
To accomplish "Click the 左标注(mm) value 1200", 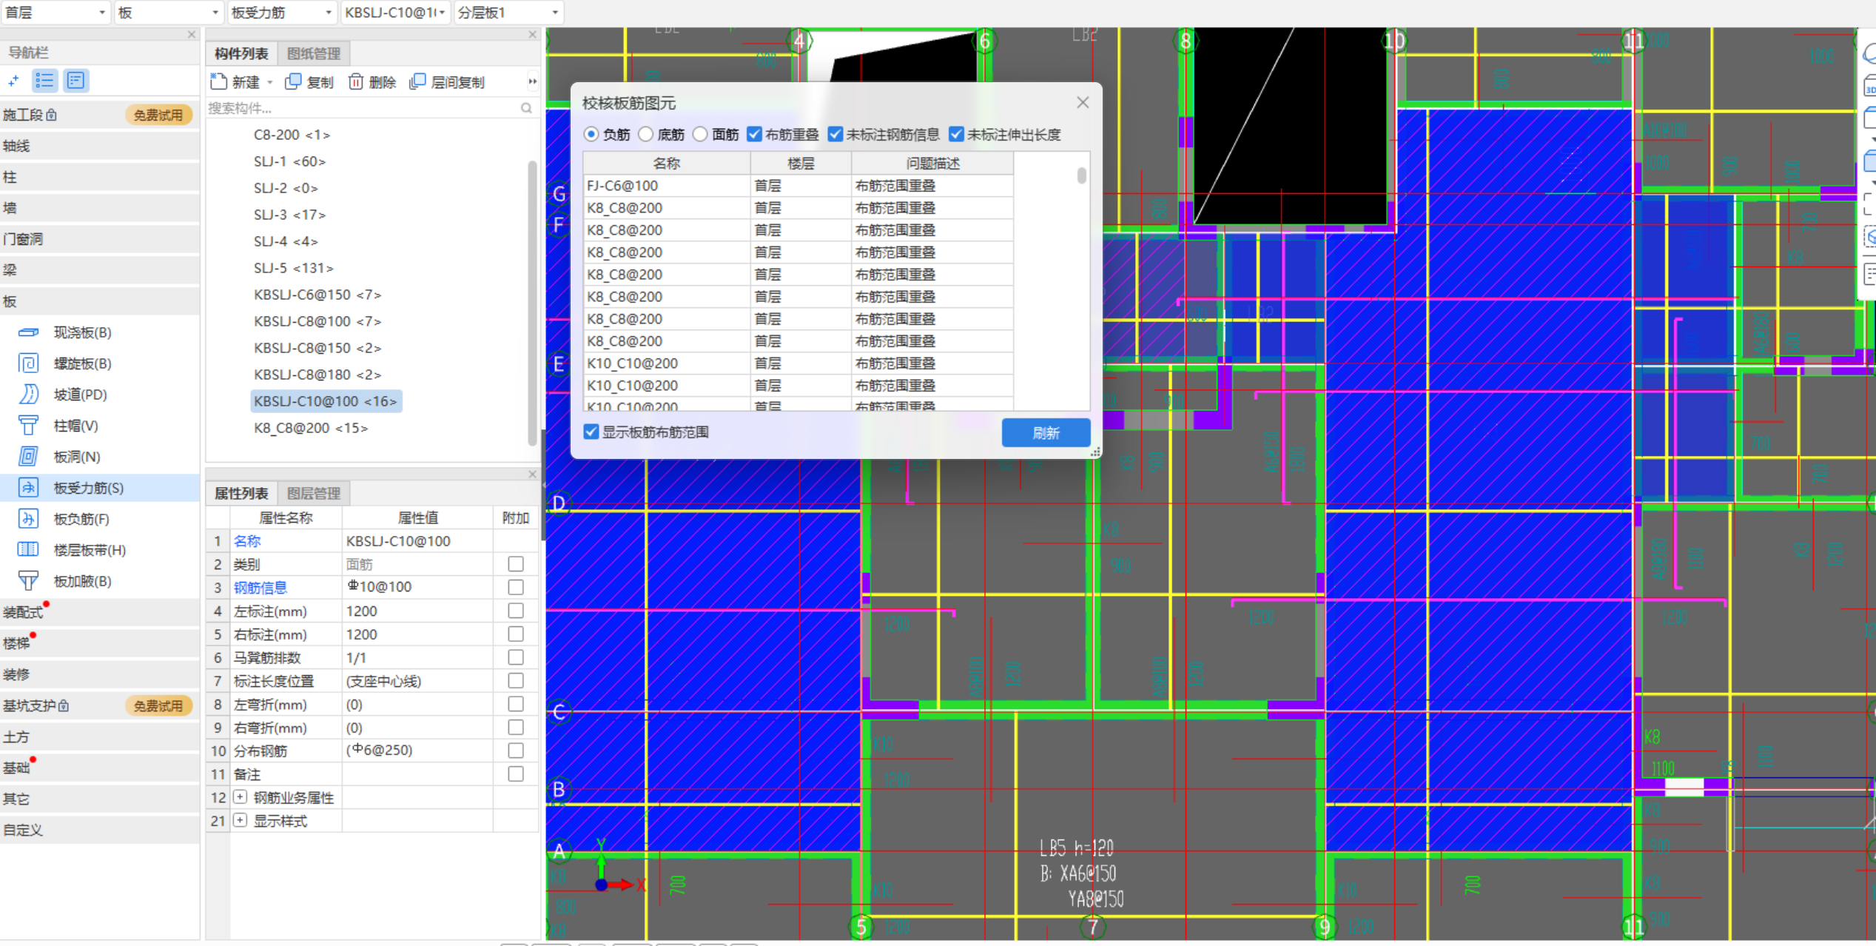I will pos(417,611).
